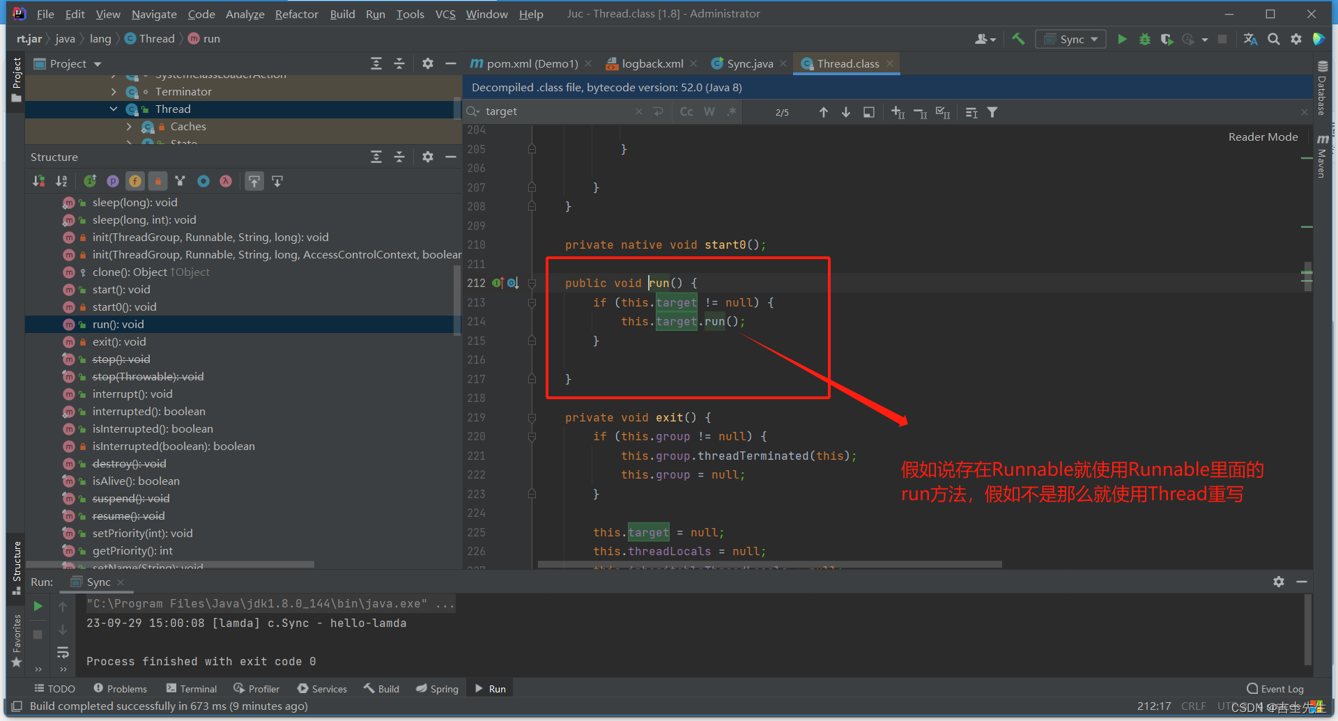Open Search Everywhere magnifier in toolbar

[x=1274, y=39]
